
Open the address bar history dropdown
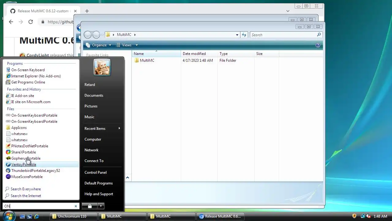pyautogui.click(x=237, y=35)
